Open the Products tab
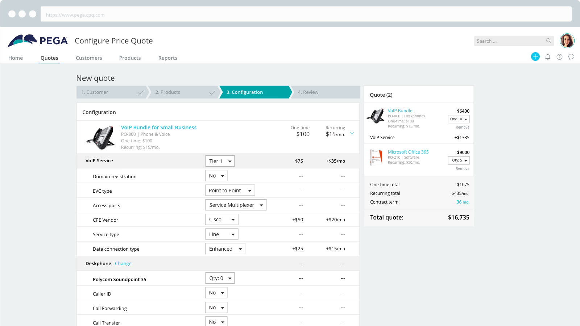The width and height of the screenshot is (580, 326). (x=130, y=58)
